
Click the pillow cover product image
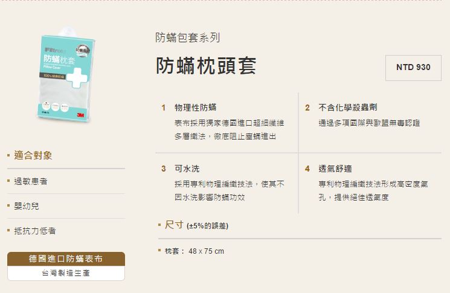coord(66,75)
